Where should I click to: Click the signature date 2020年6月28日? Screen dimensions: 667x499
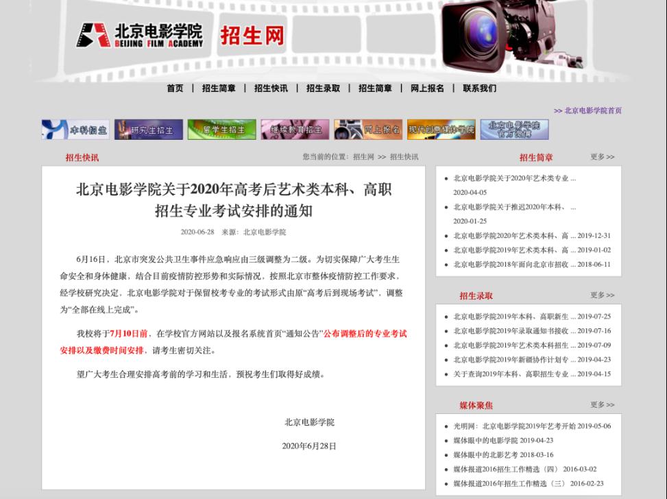309,446
